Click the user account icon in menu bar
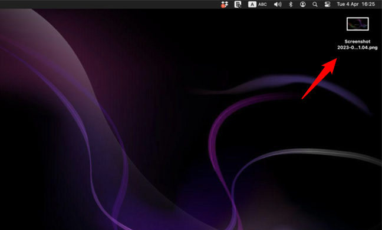The height and width of the screenshot is (230, 382). click(302, 4)
